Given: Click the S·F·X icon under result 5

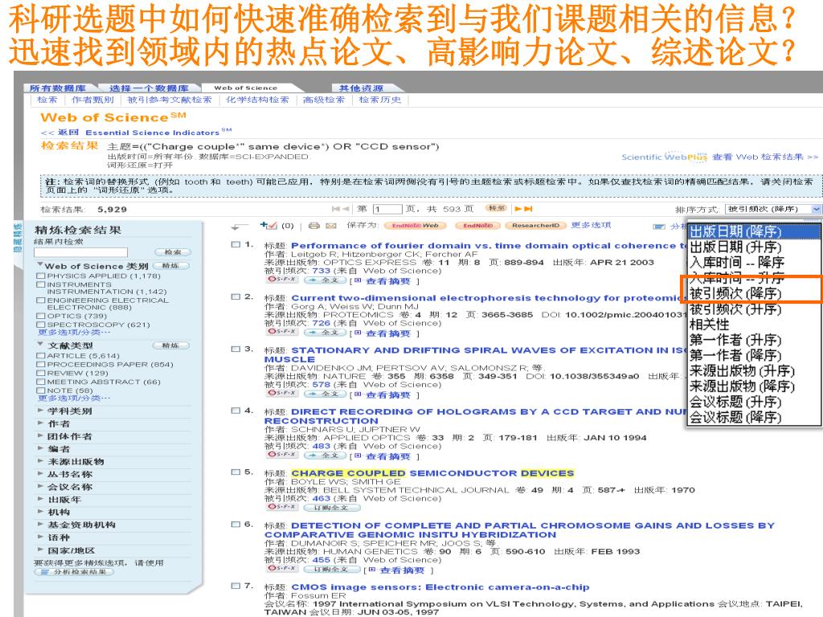Looking at the screenshot, I should click(282, 507).
